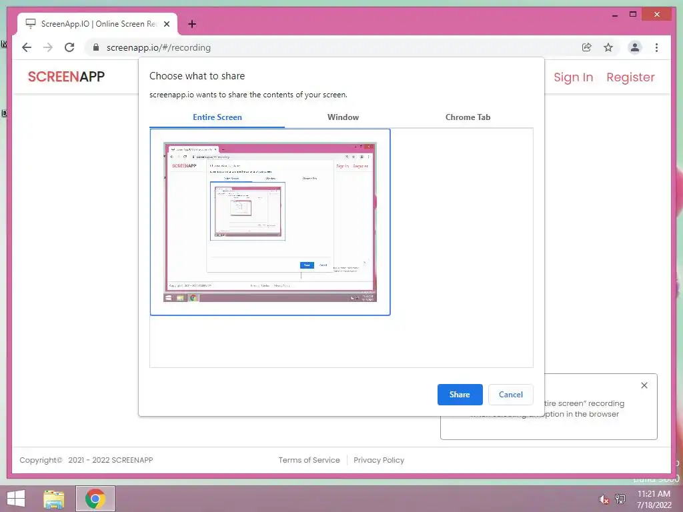This screenshot has width=683, height=512.
Task: Click the lock icon in address bar
Action: point(96,47)
